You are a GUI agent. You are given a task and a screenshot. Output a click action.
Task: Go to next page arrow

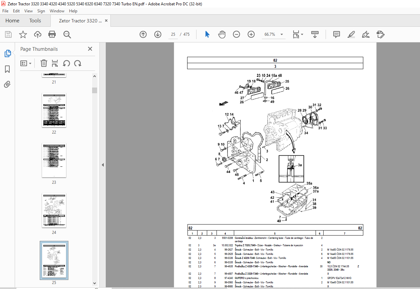click(158, 34)
